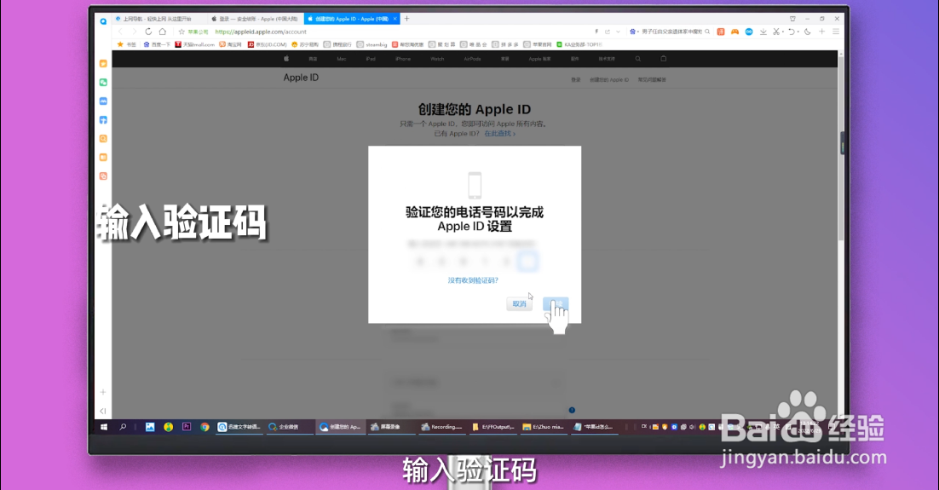Switch to the 登录 — 安全锁屏 Apple tab
The width and height of the screenshot is (939, 490).
pos(255,19)
